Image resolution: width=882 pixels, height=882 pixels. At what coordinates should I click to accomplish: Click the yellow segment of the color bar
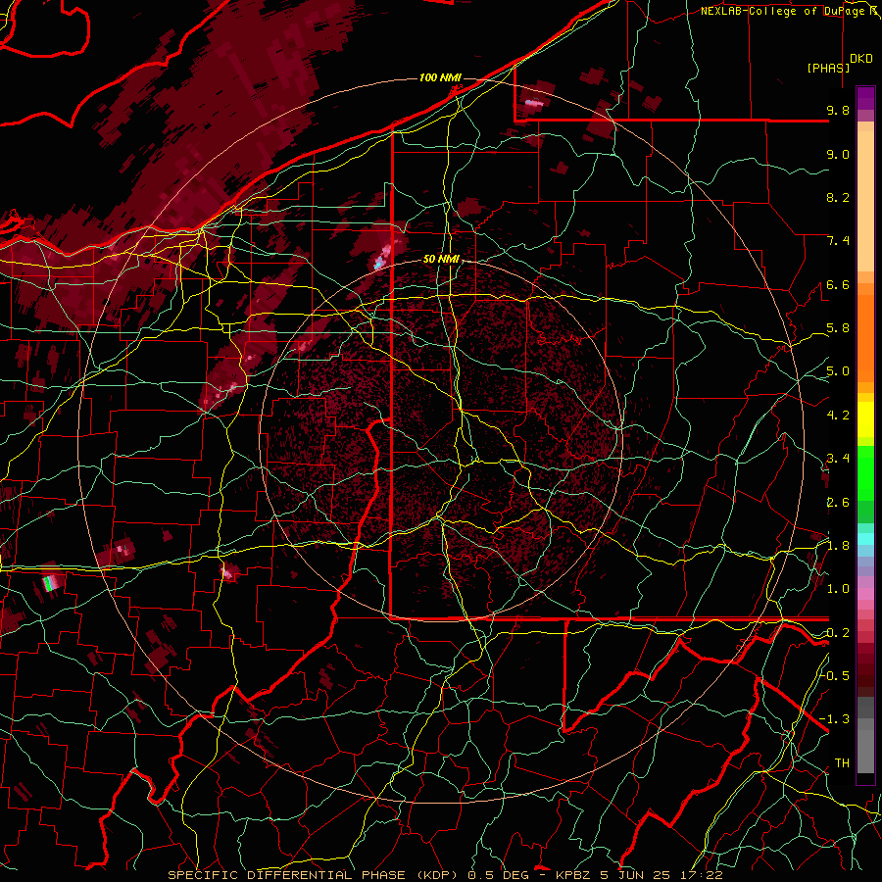pyautogui.click(x=865, y=419)
